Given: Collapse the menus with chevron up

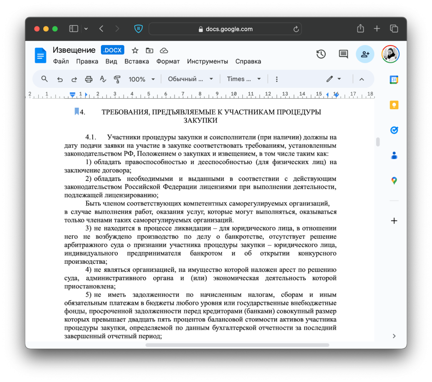Looking at the screenshot, I should (x=362, y=80).
